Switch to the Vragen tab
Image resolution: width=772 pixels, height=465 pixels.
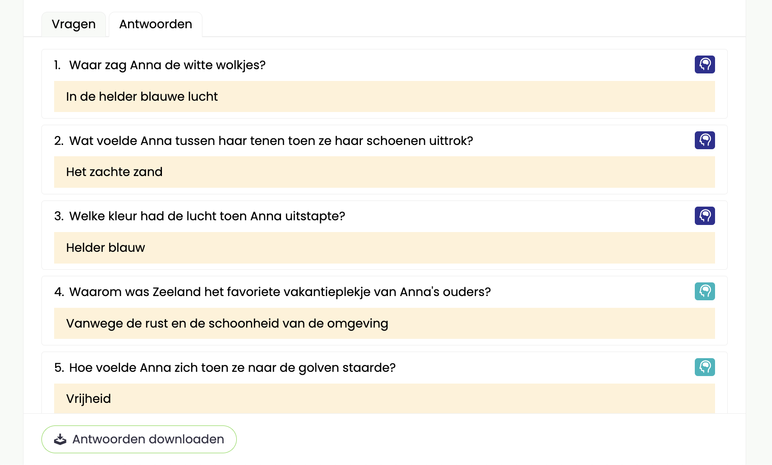(73, 24)
